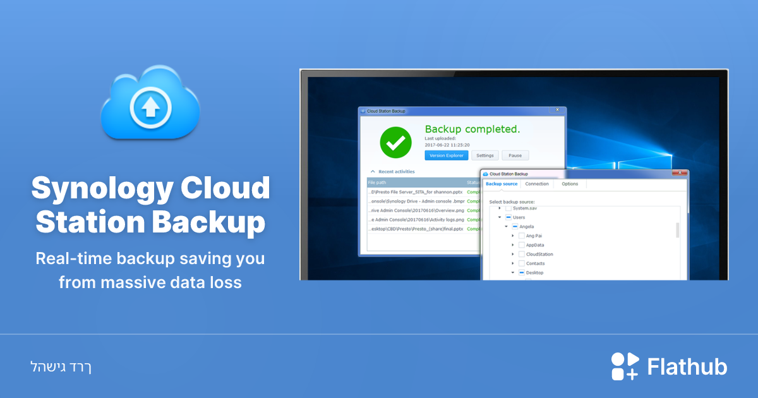
Task: Click the blue cloud upload app logo
Action: point(150,104)
